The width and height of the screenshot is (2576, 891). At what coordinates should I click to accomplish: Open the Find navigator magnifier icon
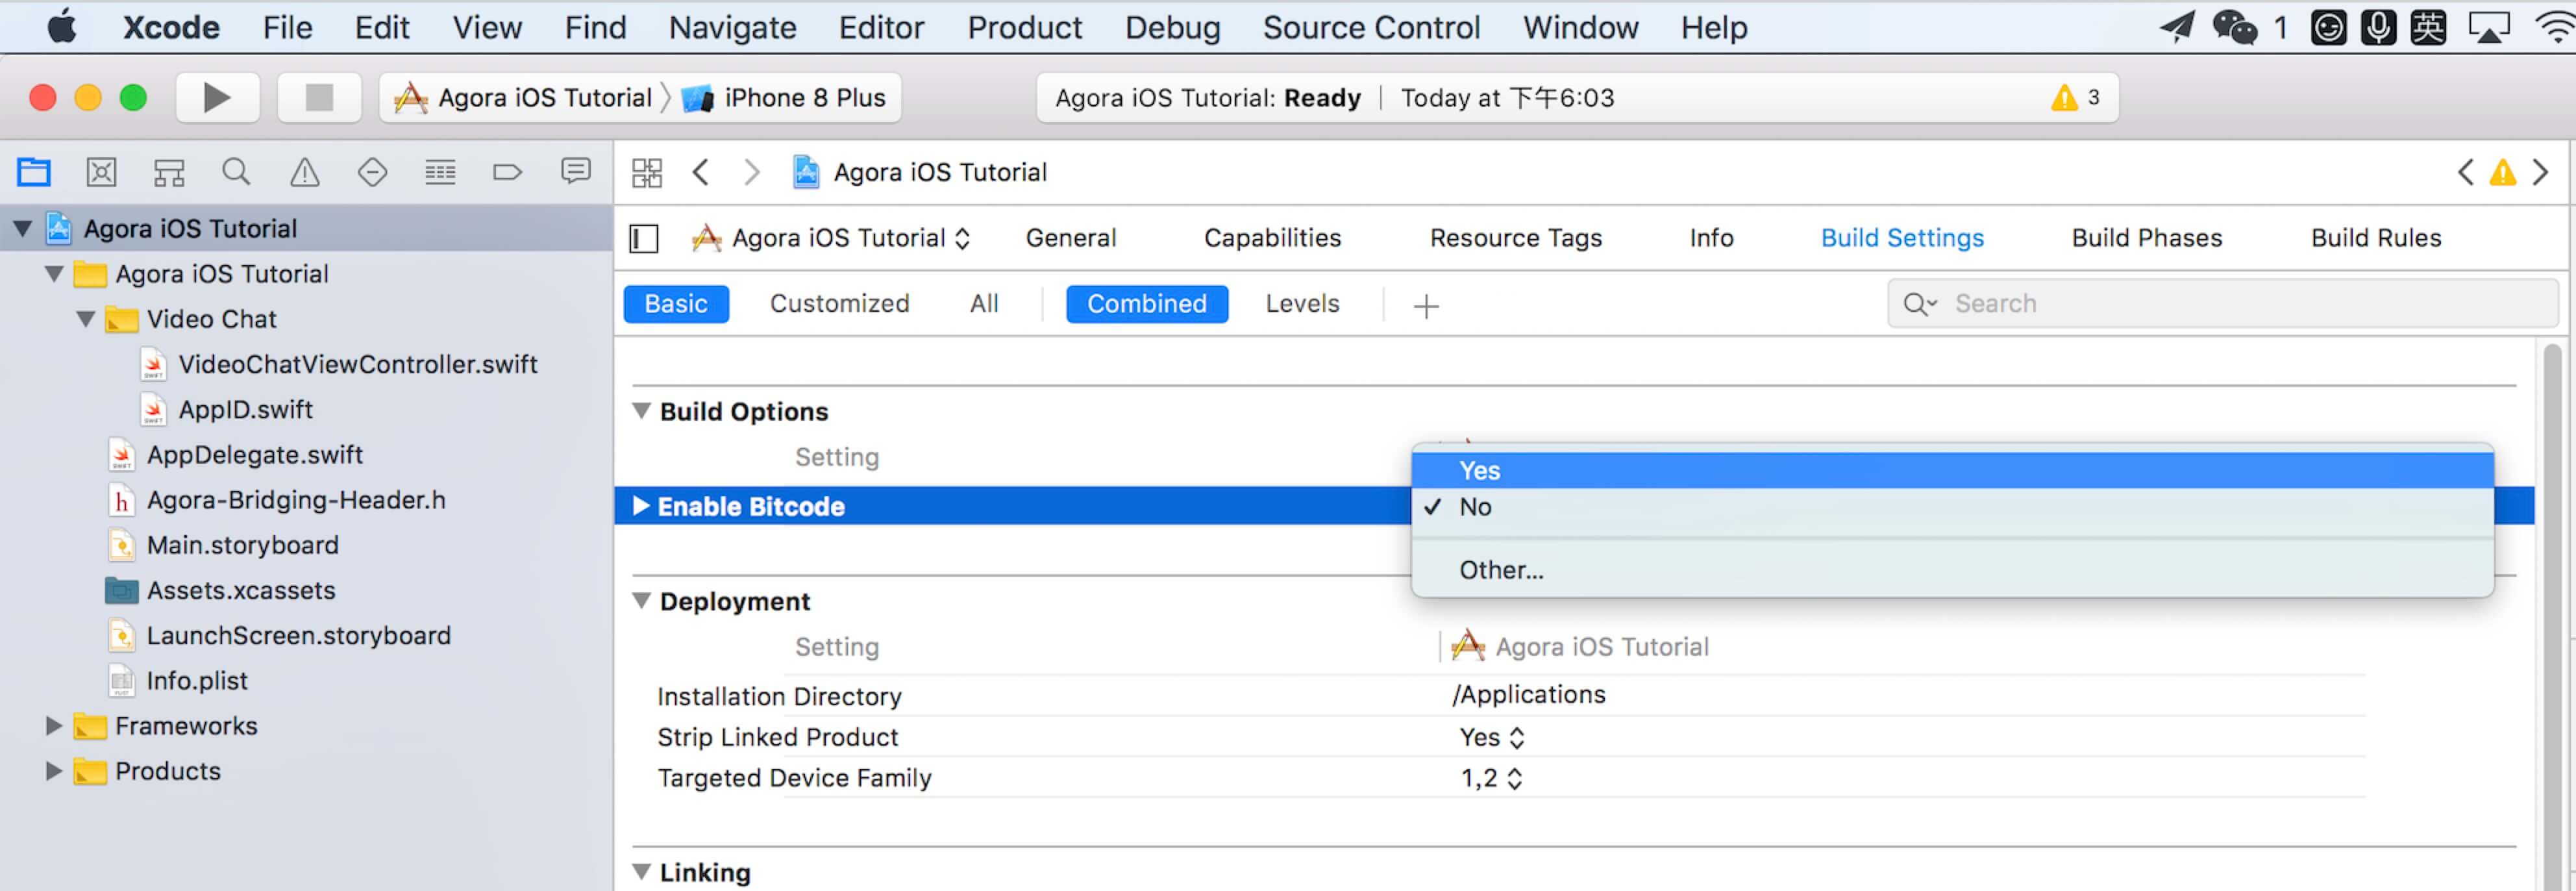coord(236,172)
